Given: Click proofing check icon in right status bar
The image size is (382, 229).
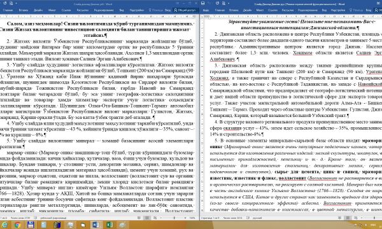Looking at the screenshot, I should (x=248, y=218).
